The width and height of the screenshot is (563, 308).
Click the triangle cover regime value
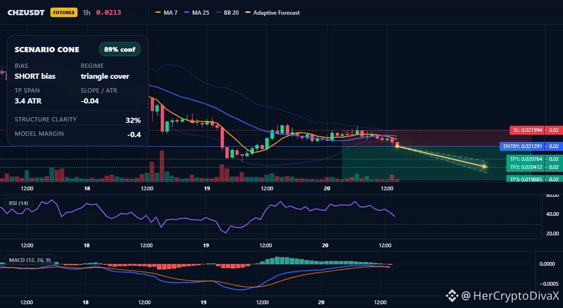(105, 76)
